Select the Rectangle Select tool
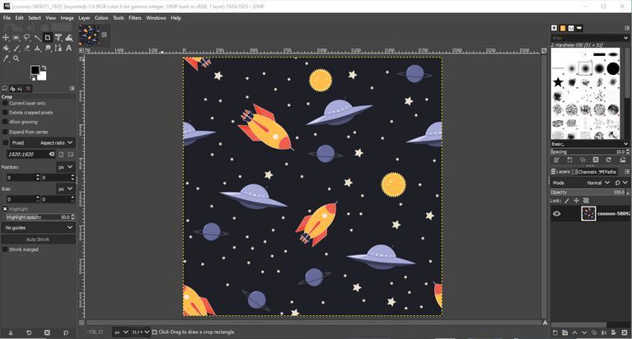The width and height of the screenshot is (632, 339). (x=16, y=38)
